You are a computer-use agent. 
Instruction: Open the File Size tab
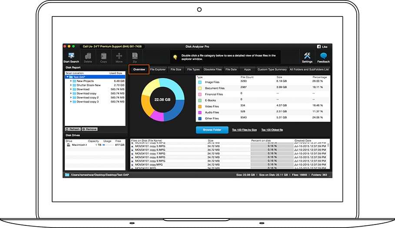click(x=176, y=69)
